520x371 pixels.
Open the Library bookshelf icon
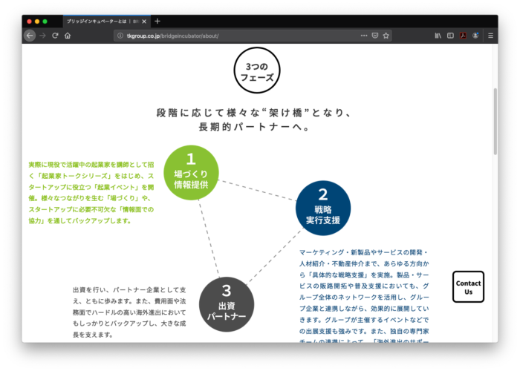point(438,36)
